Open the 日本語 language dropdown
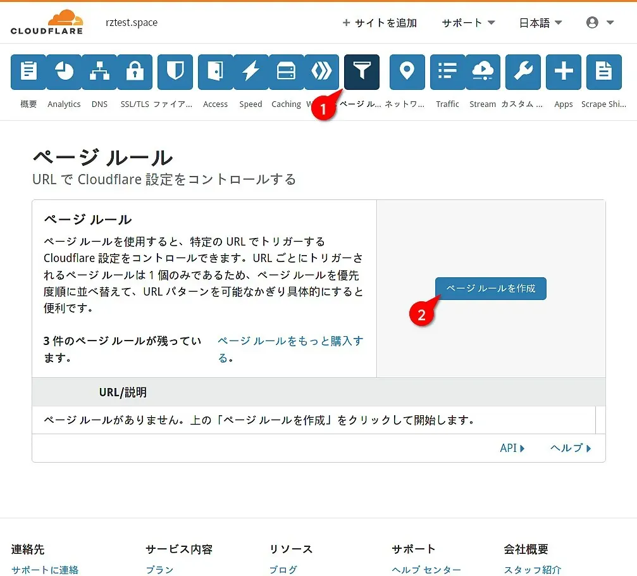 click(540, 23)
